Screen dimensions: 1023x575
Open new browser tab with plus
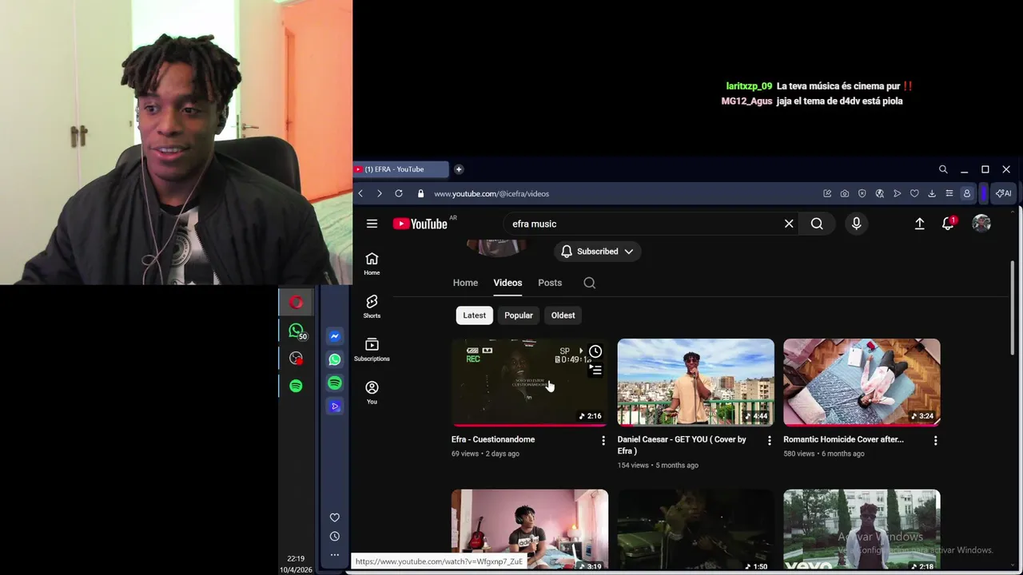(x=459, y=169)
